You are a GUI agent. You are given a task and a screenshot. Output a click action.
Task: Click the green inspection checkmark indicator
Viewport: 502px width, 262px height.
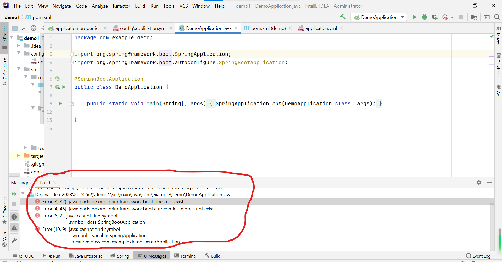pos(491,36)
